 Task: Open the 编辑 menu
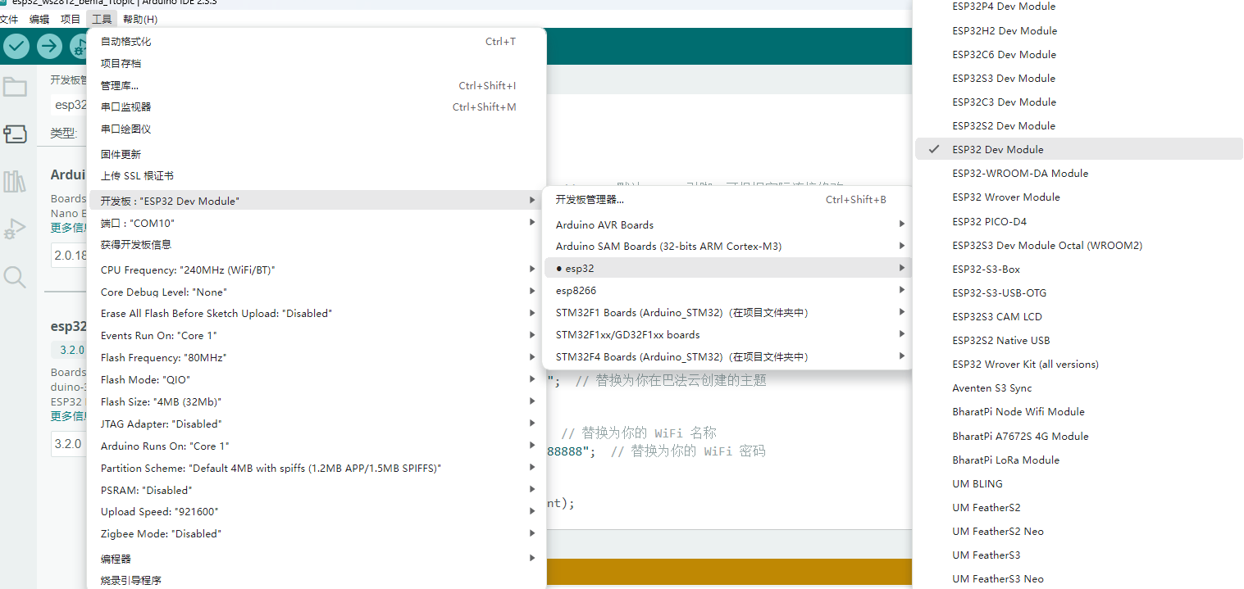coord(39,19)
